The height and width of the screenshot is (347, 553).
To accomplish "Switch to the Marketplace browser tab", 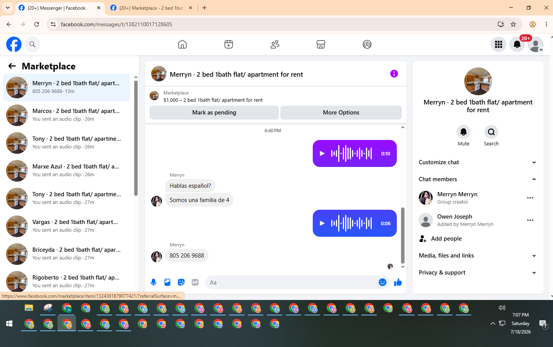I will [x=151, y=8].
